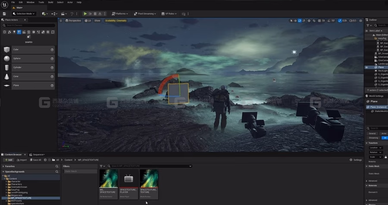Select the Megascans folder
The height and width of the screenshot is (205, 388).
tap(16, 196)
